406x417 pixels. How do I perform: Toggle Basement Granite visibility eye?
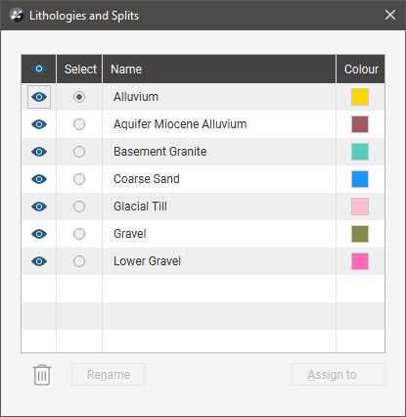39,152
